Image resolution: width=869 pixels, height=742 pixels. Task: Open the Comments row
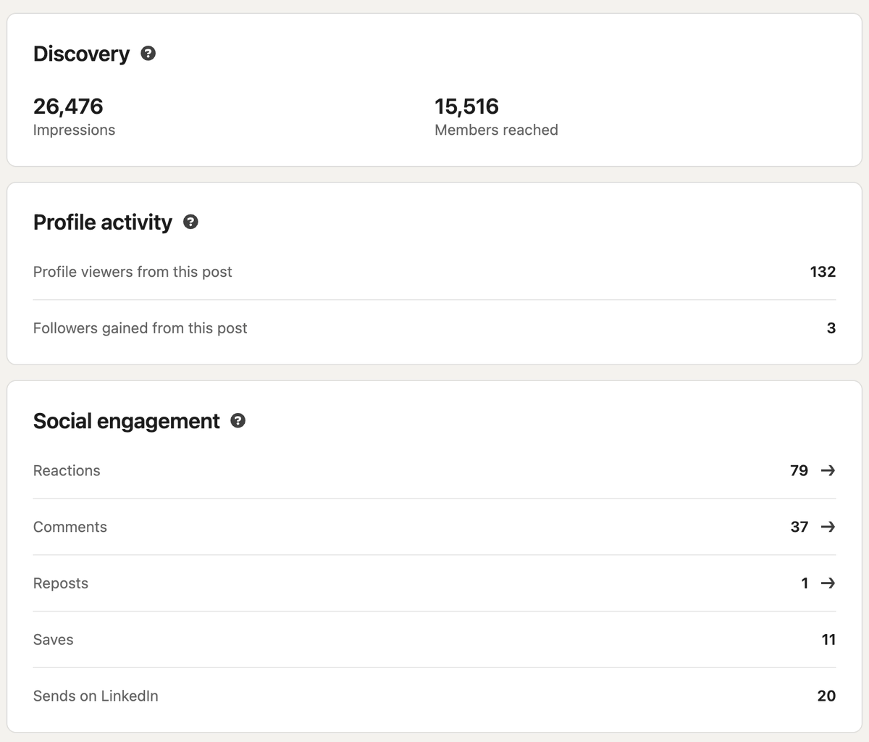coord(434,527)
